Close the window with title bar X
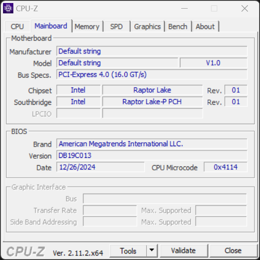 (245, 8)
